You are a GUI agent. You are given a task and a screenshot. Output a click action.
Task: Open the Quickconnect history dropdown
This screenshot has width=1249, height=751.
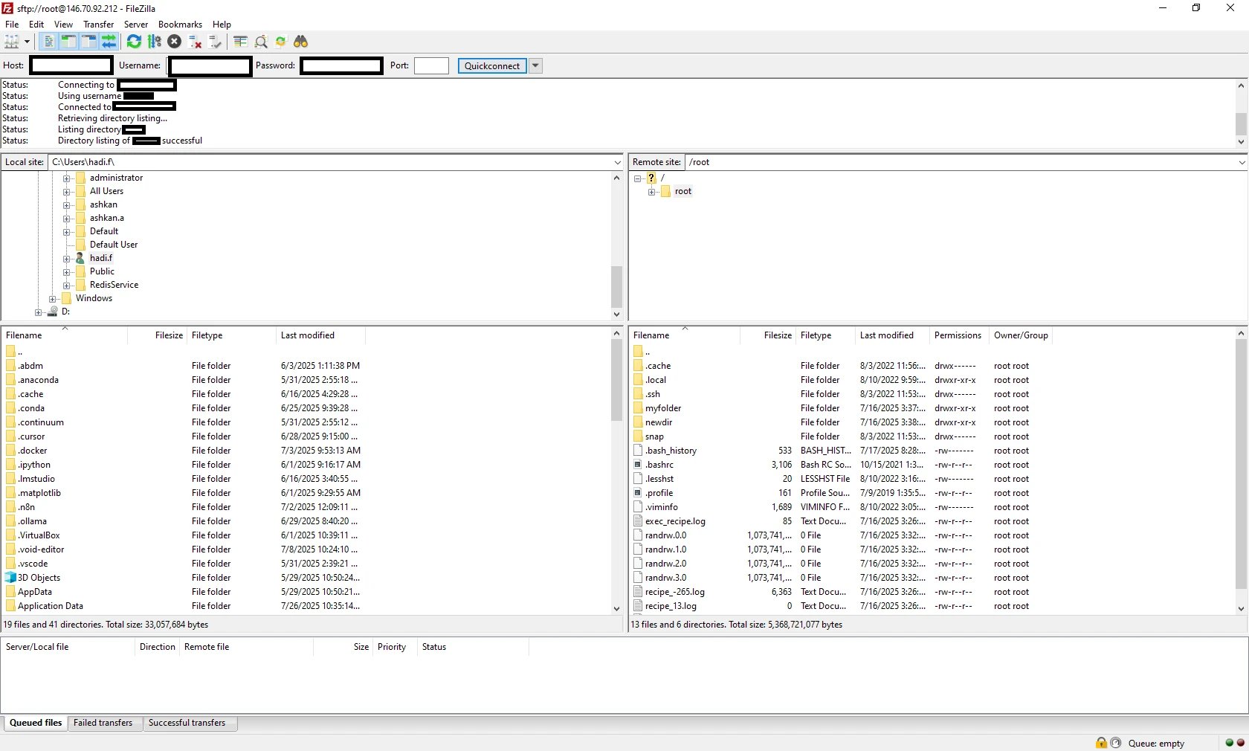535,65
